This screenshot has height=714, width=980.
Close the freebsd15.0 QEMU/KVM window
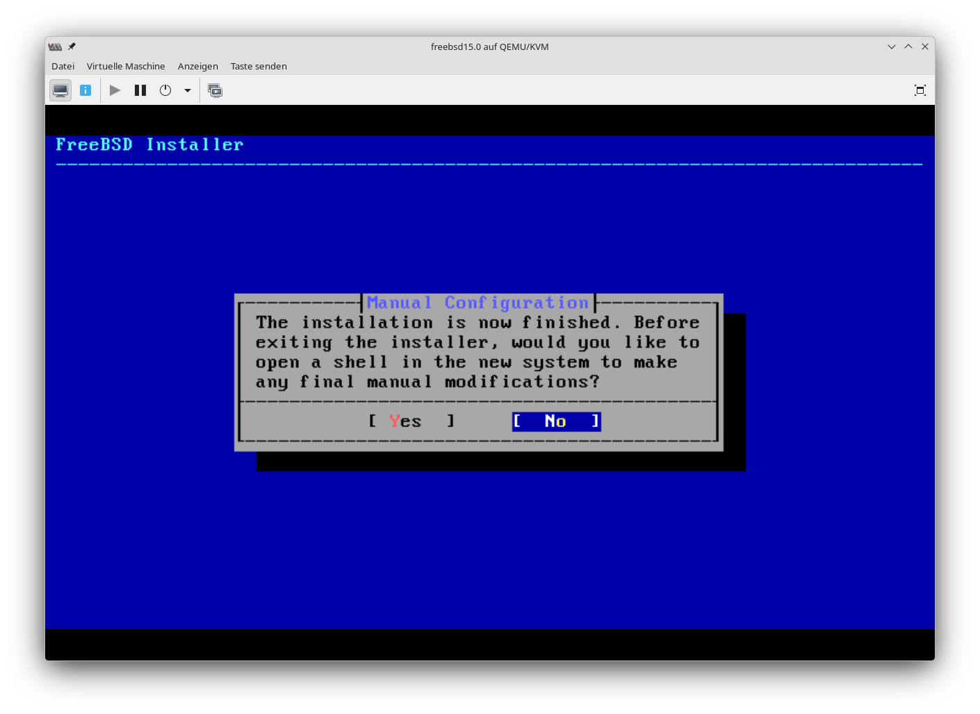[x=925, y=47]
